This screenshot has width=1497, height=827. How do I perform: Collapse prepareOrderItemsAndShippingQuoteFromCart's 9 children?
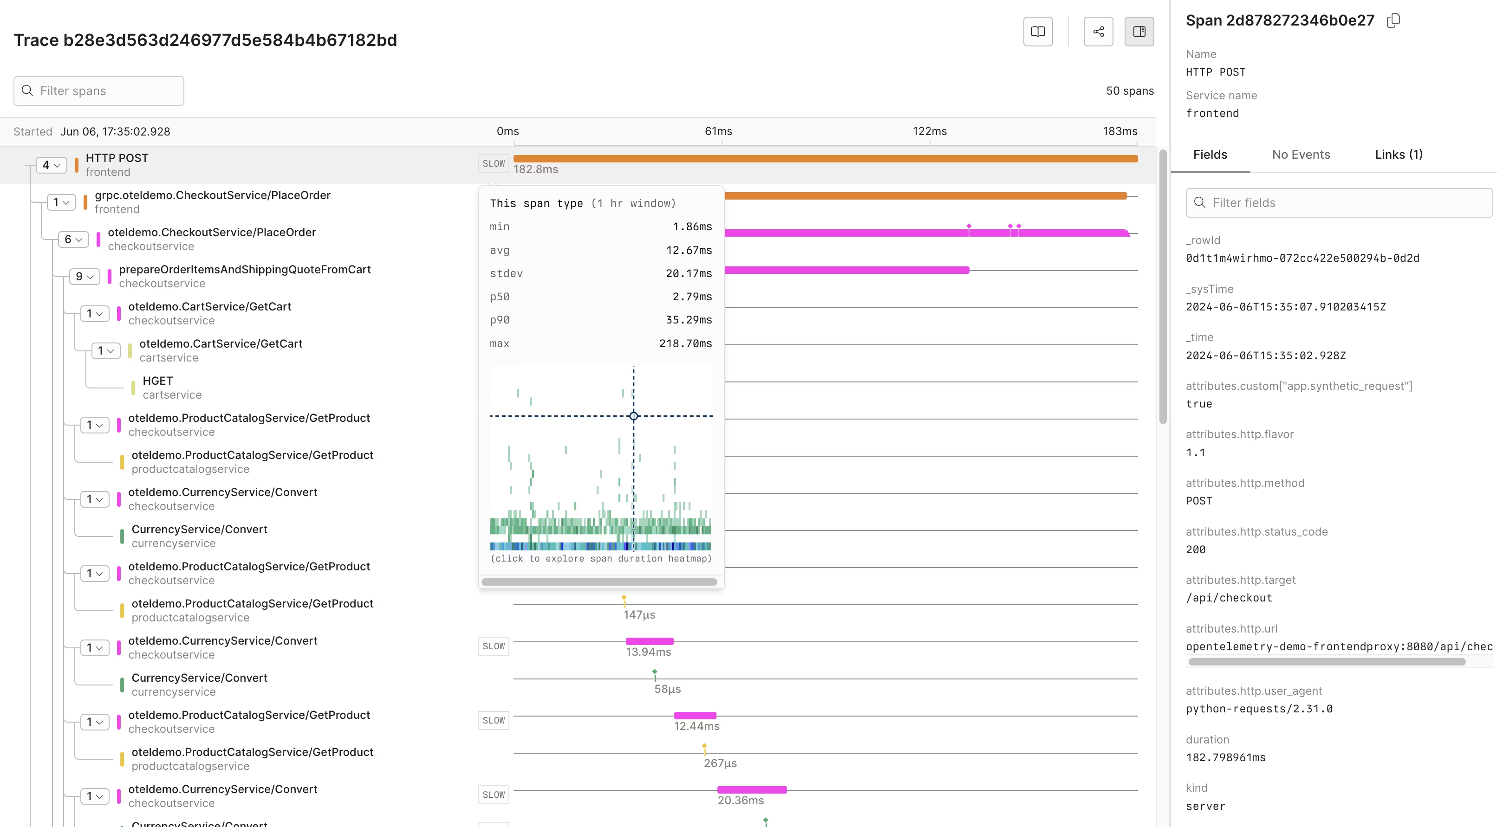(x=84, y=277)
